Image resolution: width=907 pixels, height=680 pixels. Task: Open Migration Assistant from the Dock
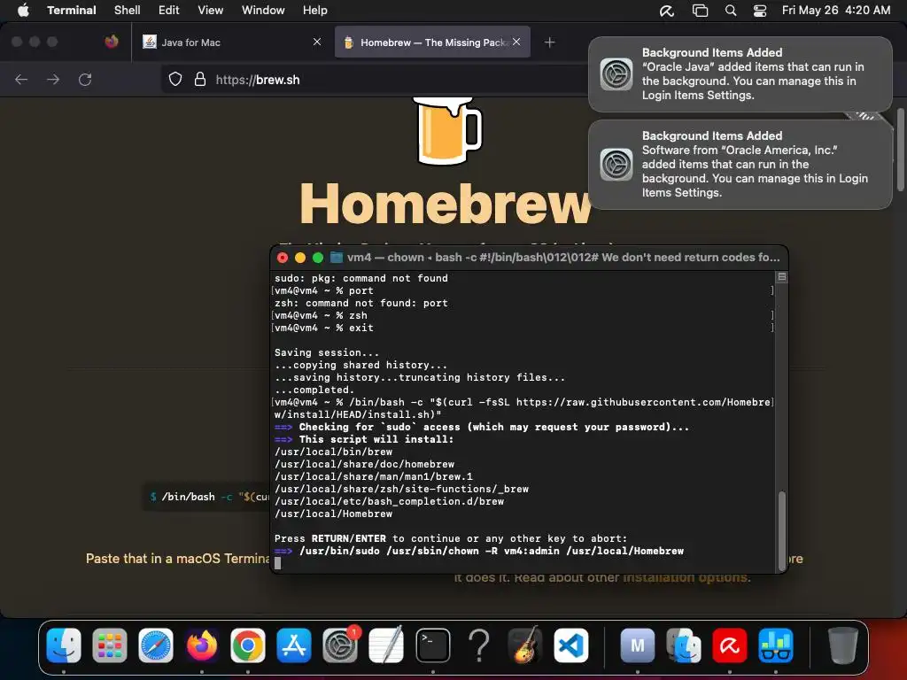pos(684,645)
